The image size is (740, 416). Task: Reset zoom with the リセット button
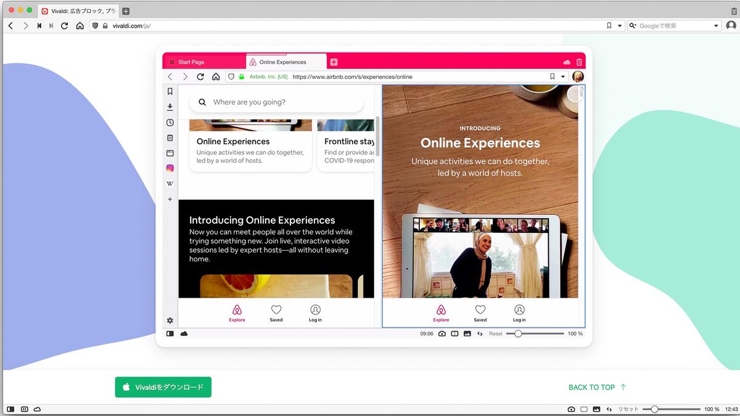[628, 409]
